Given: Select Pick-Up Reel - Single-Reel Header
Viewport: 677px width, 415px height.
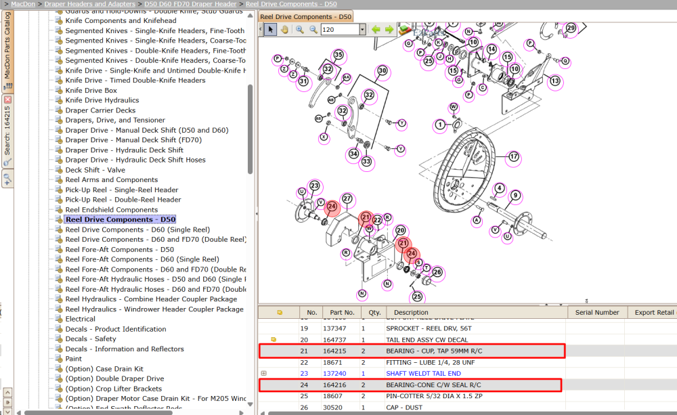Looking at the screenshot, I should [x=122, y=190].
